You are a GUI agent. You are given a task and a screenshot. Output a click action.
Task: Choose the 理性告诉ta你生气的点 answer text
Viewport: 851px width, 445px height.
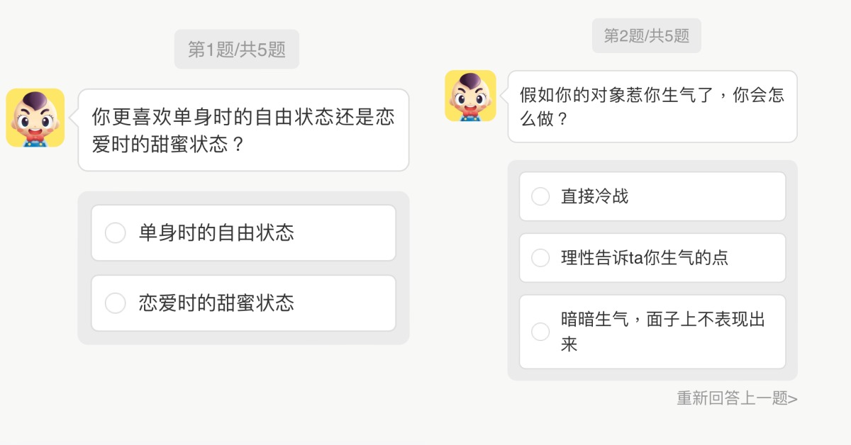(644, 257)
